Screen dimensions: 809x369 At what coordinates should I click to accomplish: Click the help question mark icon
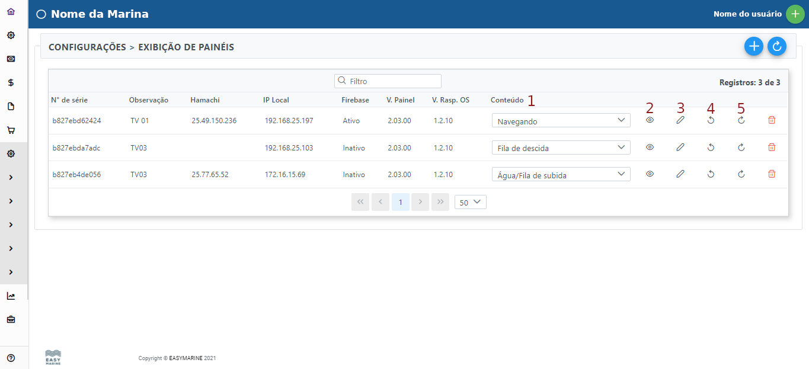[11, 358]
